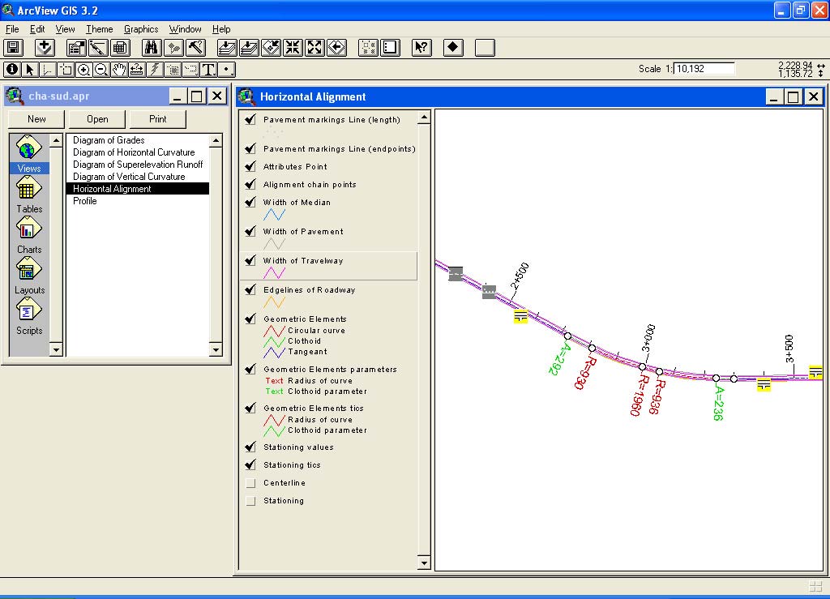Click the Scale input field

coord(704,69)
